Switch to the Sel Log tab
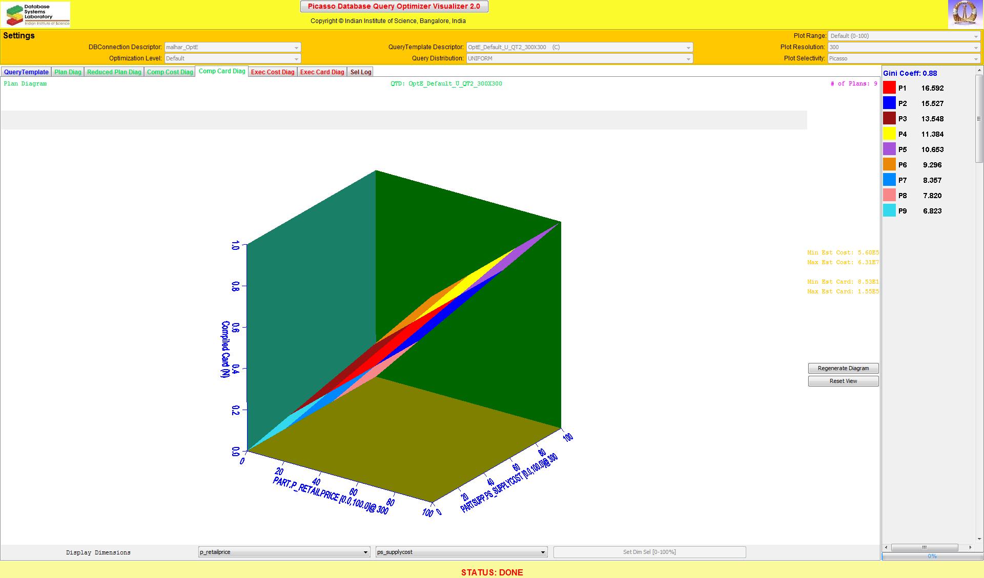This screenshot has width=984, height=578. pyautogui.click(x=360, y=72)
